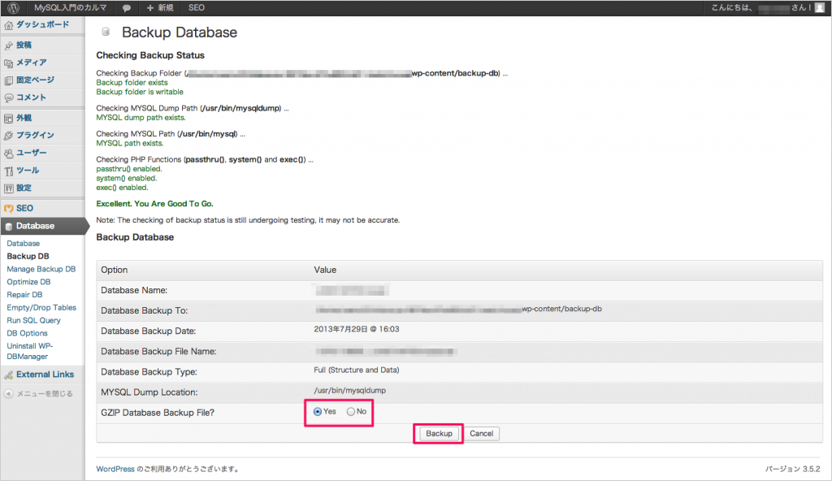Click the Comments icon in sidebar
The width and height of the screenshot is (832, 481).
coord(8,97)
